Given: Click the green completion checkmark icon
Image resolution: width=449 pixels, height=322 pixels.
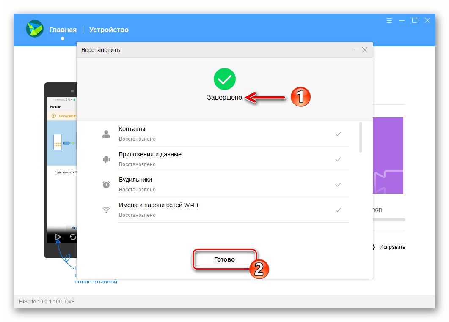Looking at the screenshot, I should click(224, 79).
